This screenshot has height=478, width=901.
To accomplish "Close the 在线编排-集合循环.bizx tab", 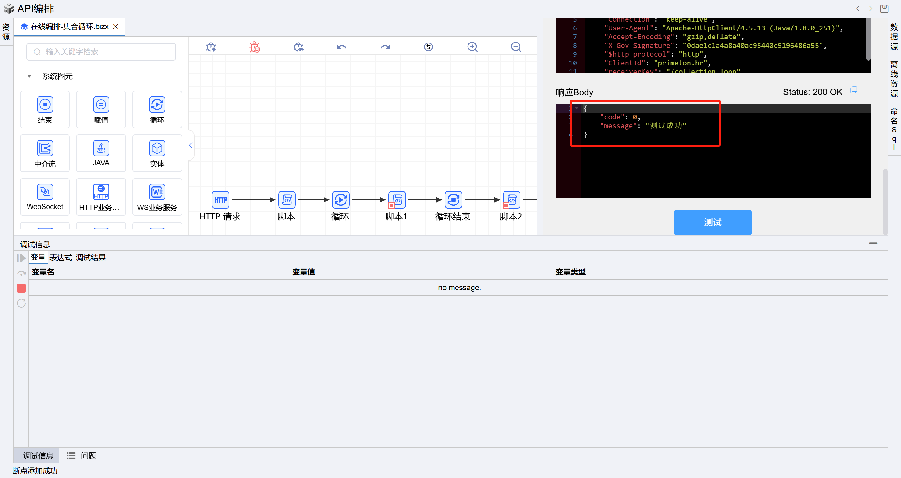I will point(116,27).
